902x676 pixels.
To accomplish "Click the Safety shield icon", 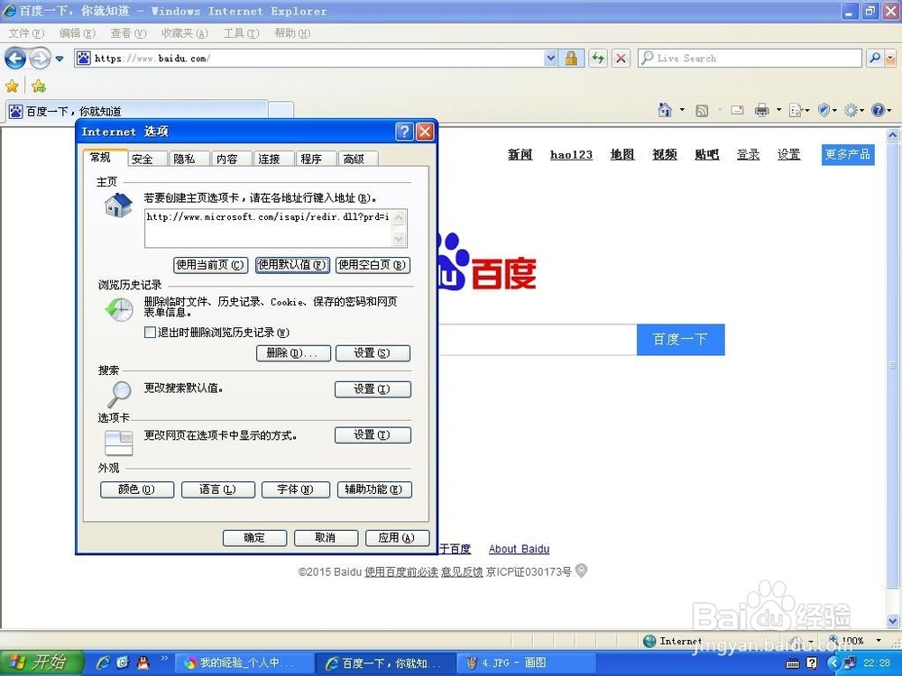I will (824, 110).
